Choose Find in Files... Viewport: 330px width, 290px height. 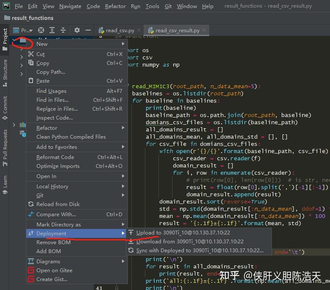[77, 100]
